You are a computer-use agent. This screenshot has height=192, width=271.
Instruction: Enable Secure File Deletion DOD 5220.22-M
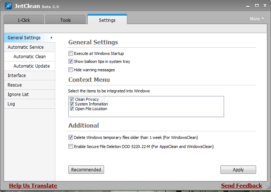[71, 147]
